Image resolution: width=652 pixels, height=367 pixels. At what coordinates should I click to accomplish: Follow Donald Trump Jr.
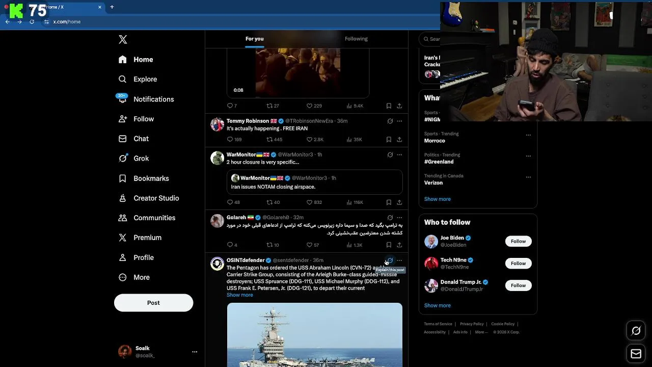click(518, 285)
